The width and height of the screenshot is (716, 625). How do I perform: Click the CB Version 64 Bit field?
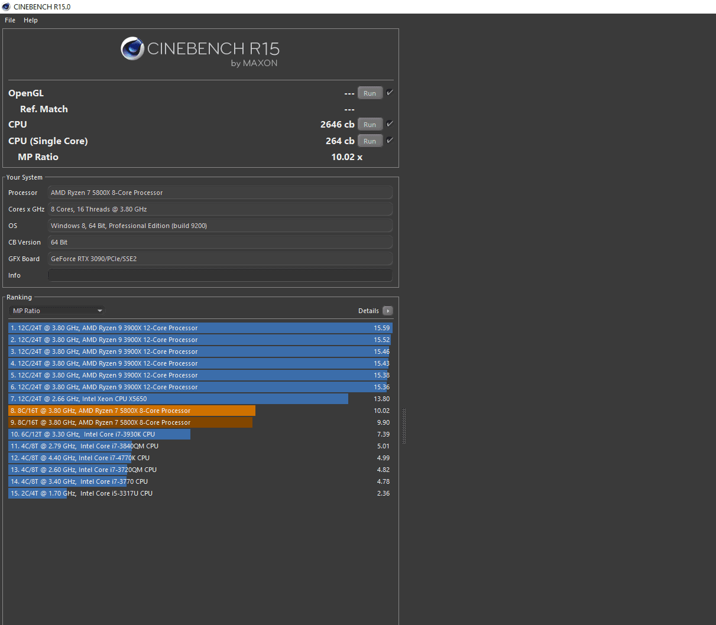click(220, 242)
